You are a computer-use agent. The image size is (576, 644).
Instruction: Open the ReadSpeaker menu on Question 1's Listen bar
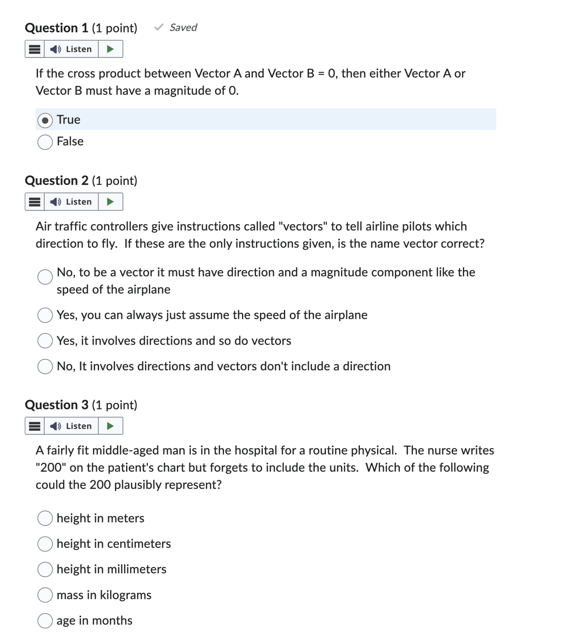click(34, 49)
